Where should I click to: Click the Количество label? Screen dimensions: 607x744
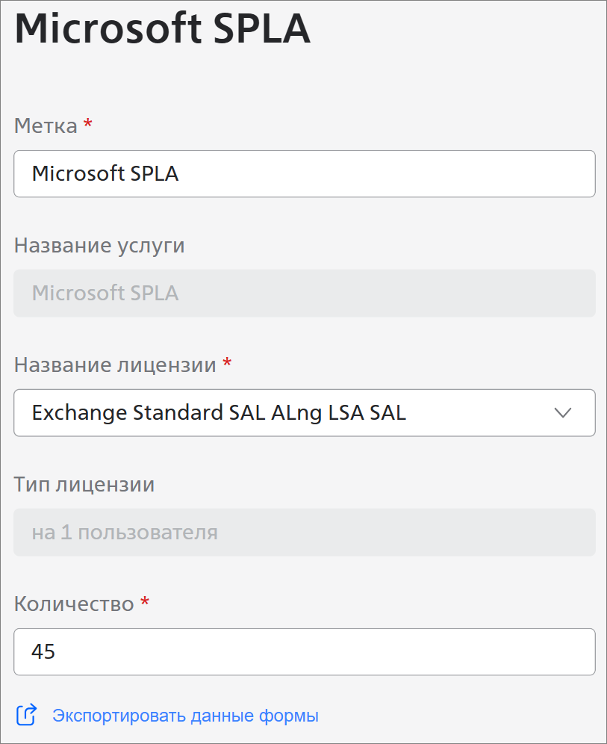coord(74,604)
